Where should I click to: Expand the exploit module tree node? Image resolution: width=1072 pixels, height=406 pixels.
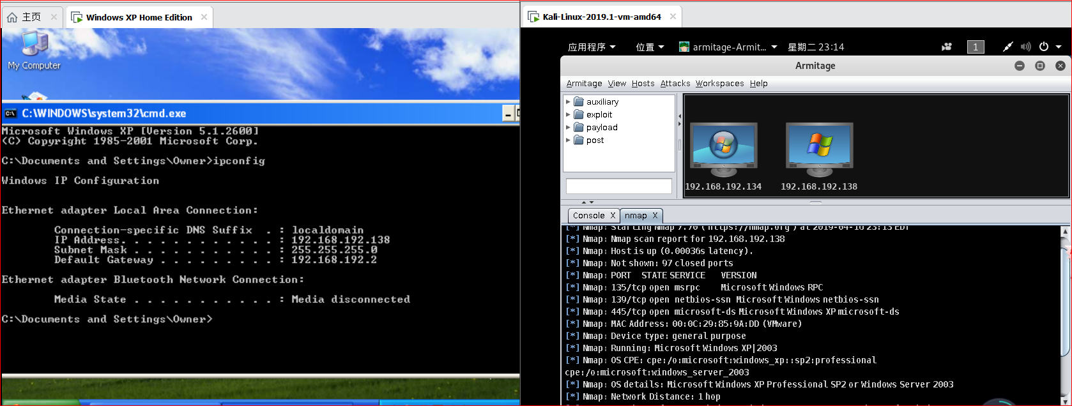click(568, 114)
